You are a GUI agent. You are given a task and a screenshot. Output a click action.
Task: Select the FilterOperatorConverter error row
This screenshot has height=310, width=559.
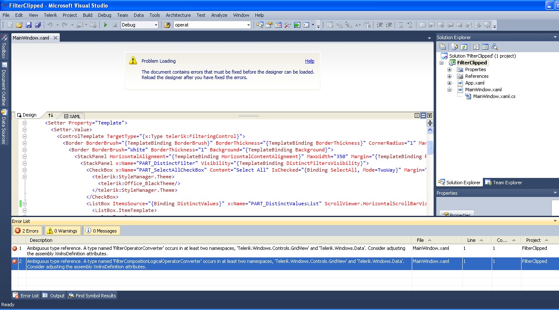tap(285, 251)
